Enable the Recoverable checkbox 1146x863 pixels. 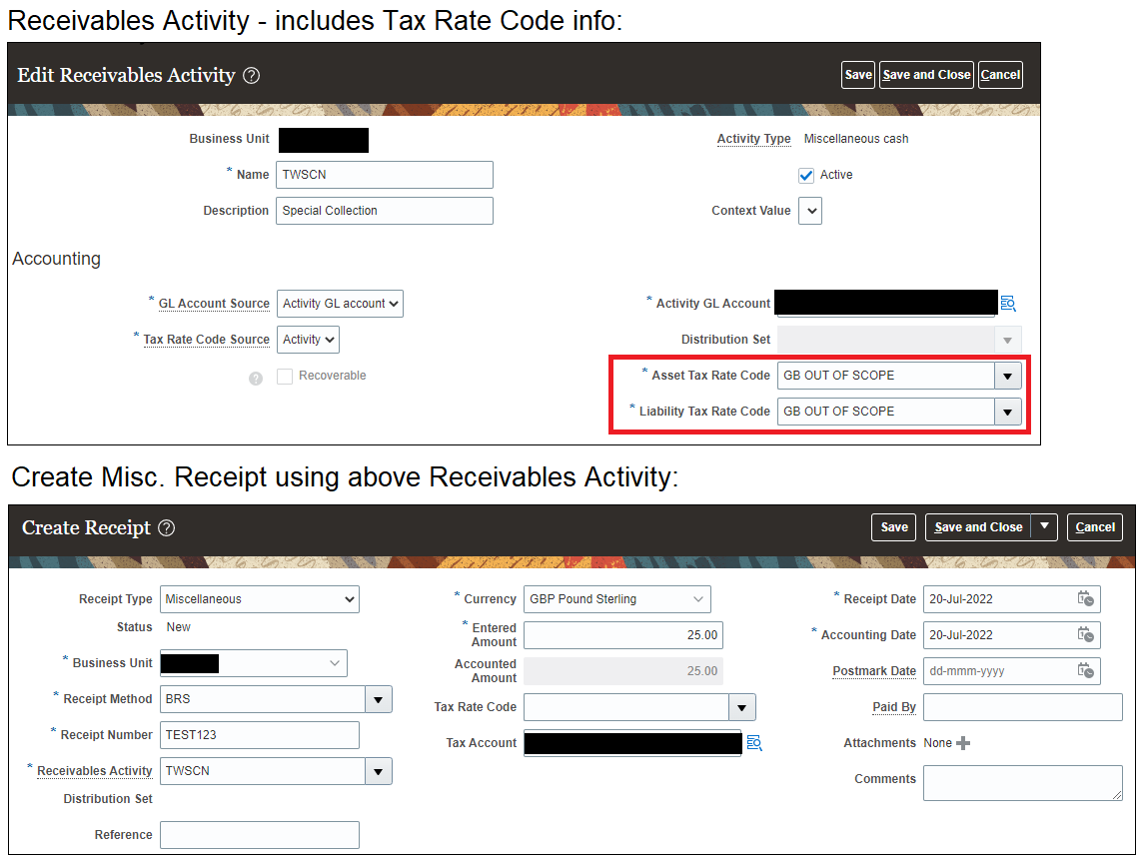click(x=285, y=376)
